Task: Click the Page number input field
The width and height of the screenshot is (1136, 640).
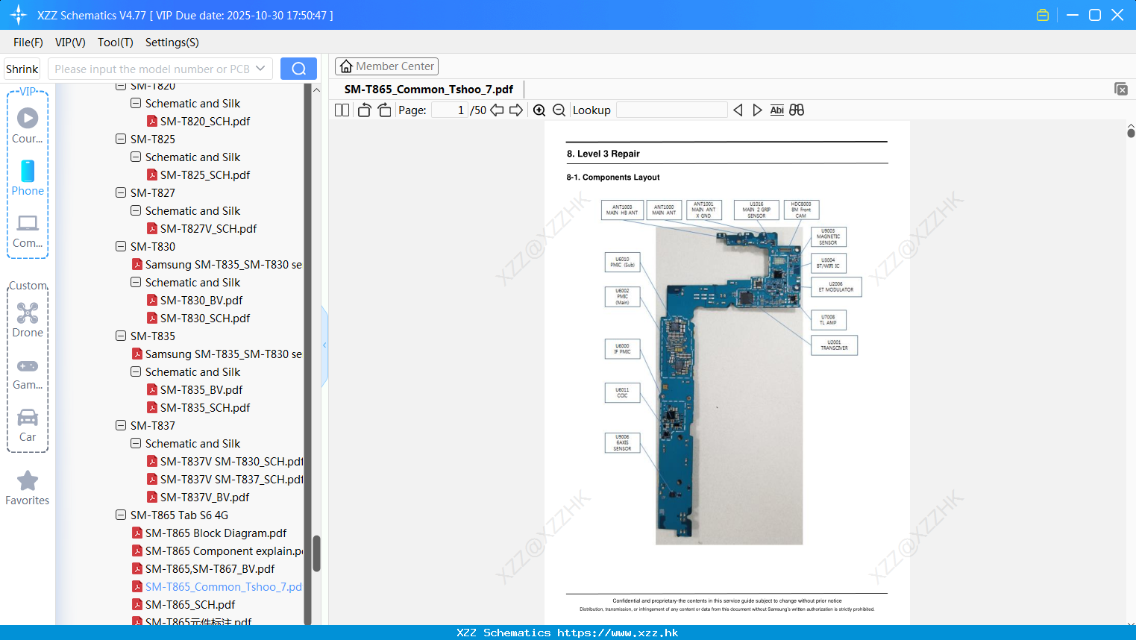Action: click(x=450, y=110)
